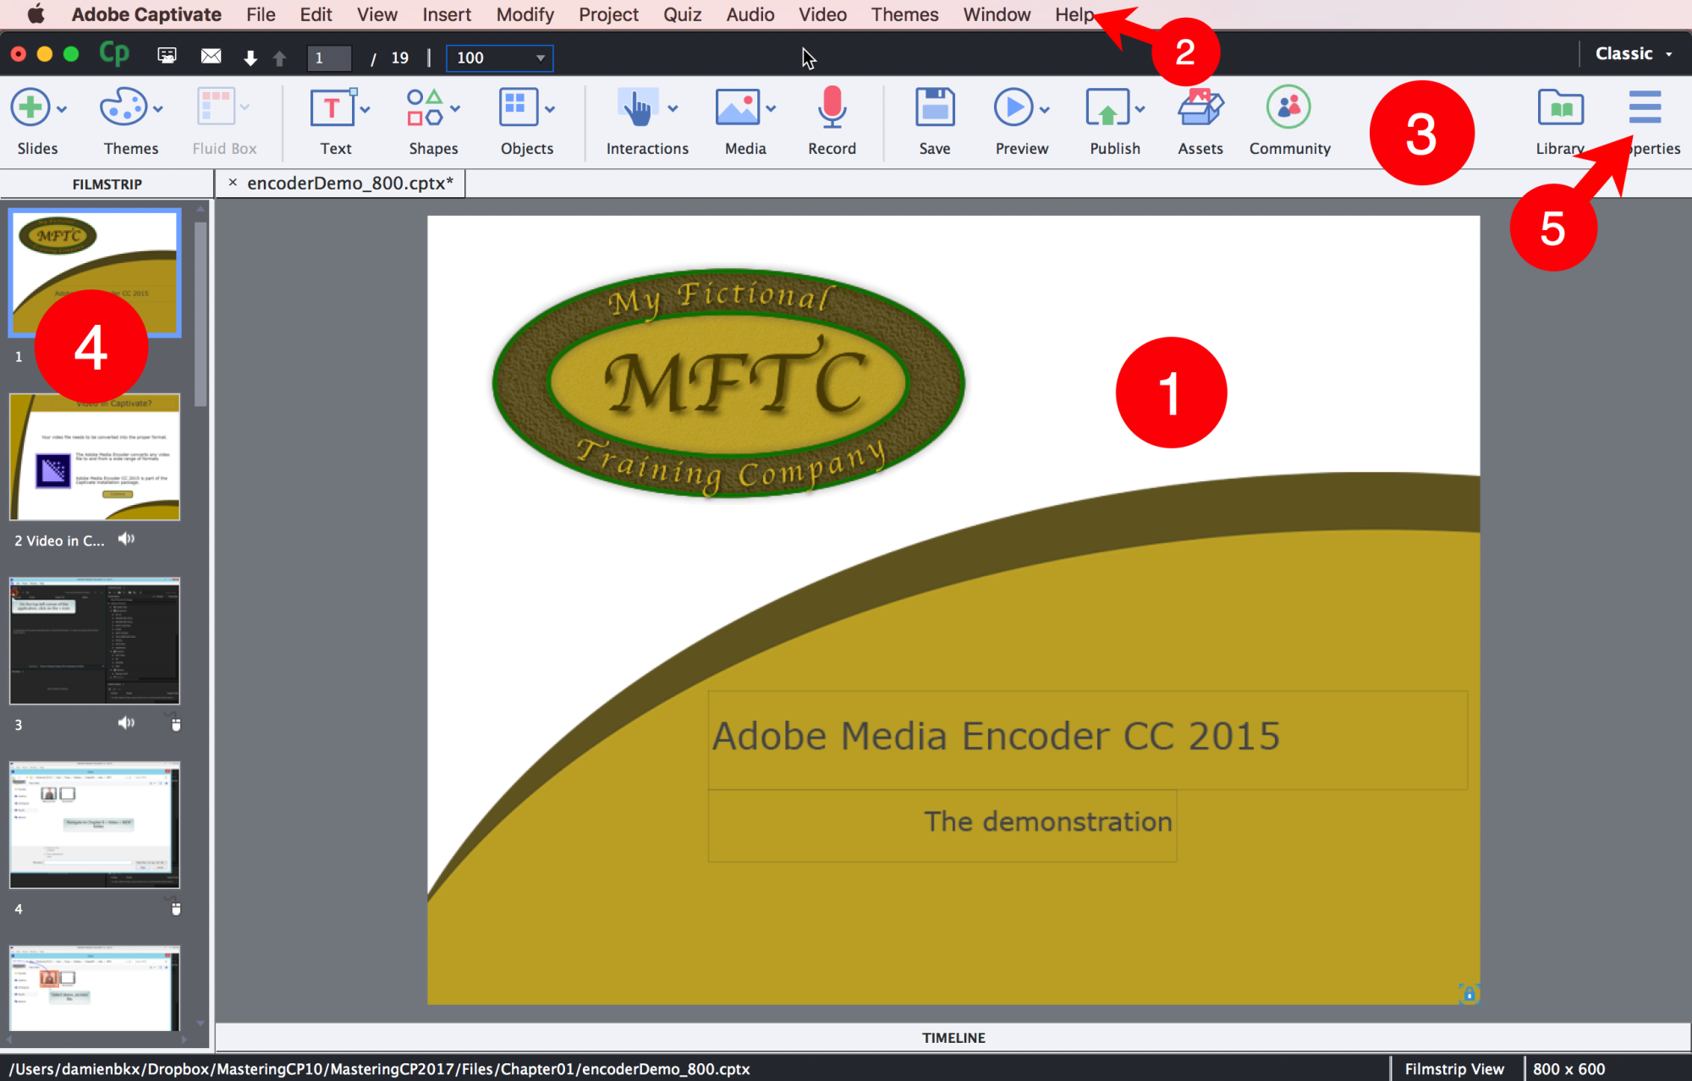The width and height of the screenshot is (1692, 1081).
Task: Click the Interactions hand icon
Action: [x=637, y=107]
